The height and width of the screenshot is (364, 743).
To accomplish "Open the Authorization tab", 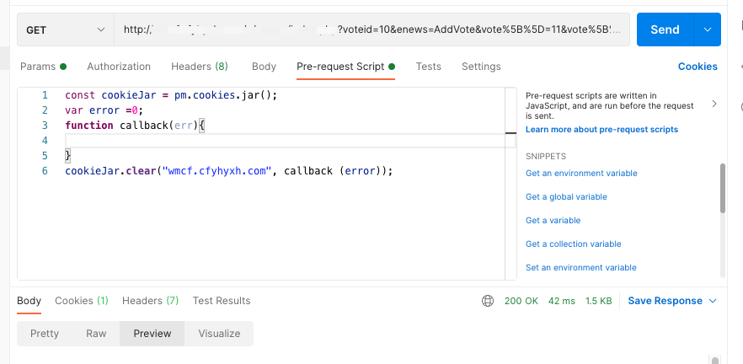I will click(119, 67).
